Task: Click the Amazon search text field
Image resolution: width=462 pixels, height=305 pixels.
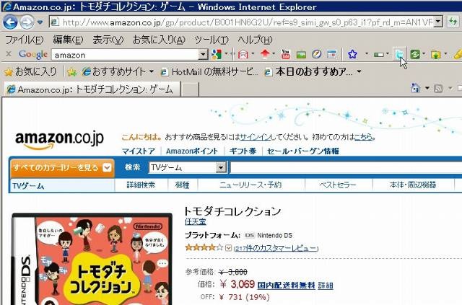Action: 346,167
